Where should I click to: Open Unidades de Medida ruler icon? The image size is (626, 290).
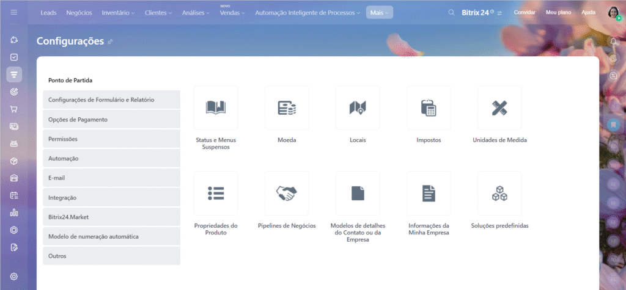499,108
